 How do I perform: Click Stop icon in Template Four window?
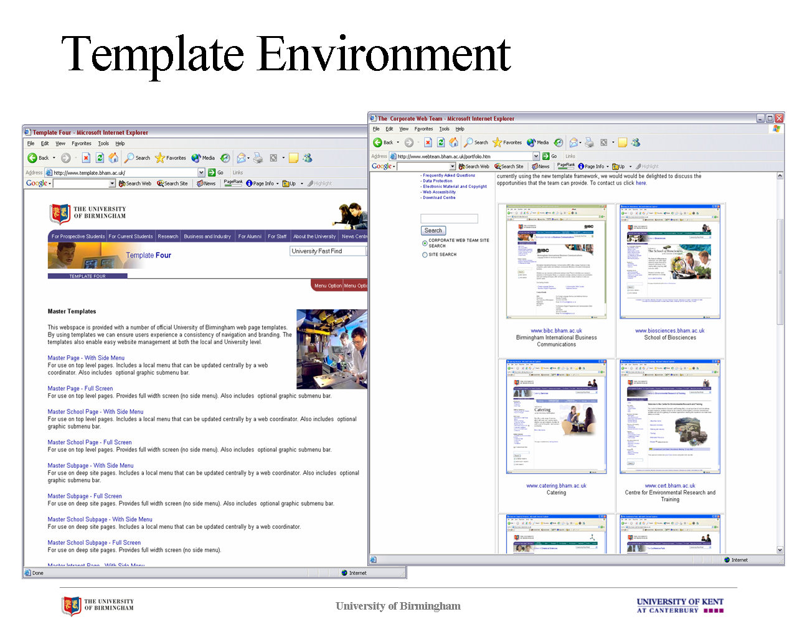(86, 158)
